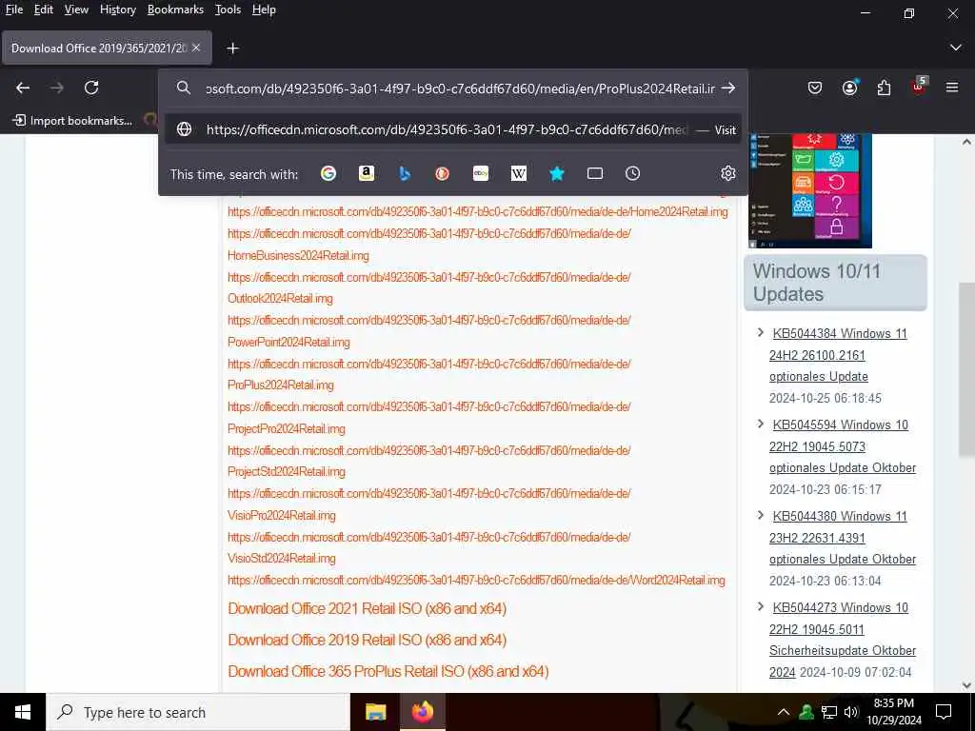Click the scrollbar down arrow
This screenshot has height=731, width=975.
(966, 685)
